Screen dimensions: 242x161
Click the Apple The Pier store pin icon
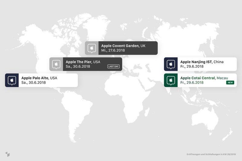pos(56,64)
